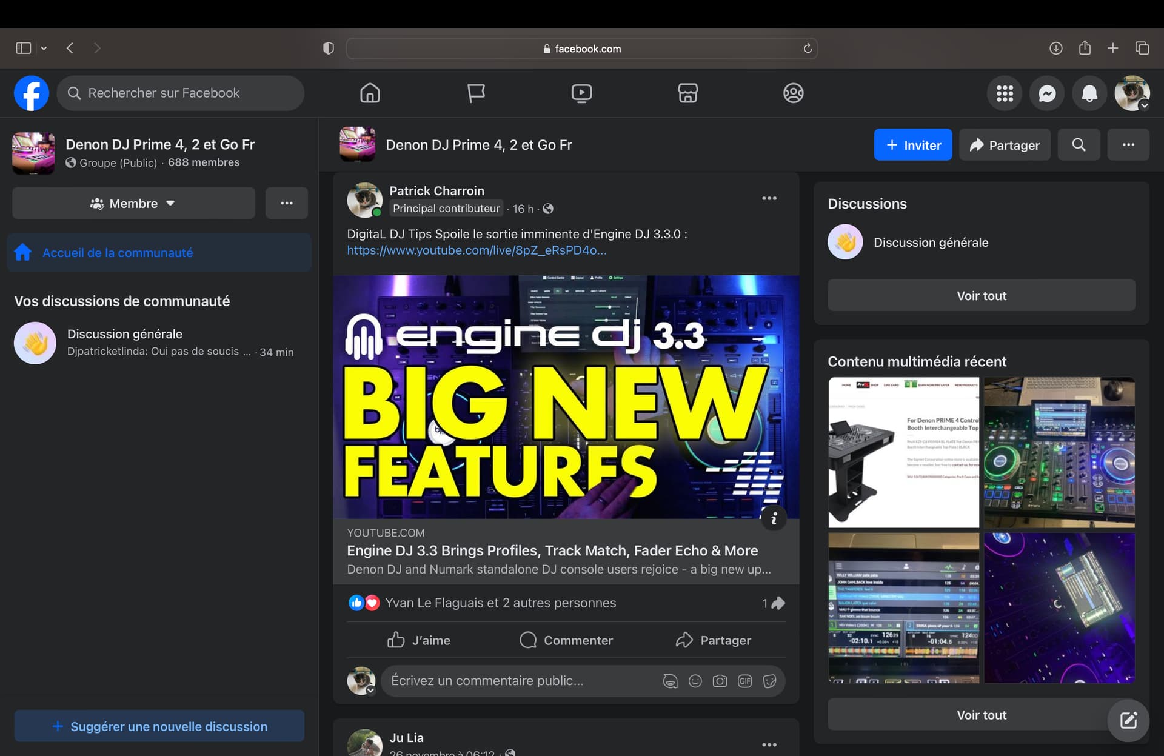This screenshot has width=1164, height=756.
Task: Open the Facebook menu grid icon
Action: [x=1005, y=93]
